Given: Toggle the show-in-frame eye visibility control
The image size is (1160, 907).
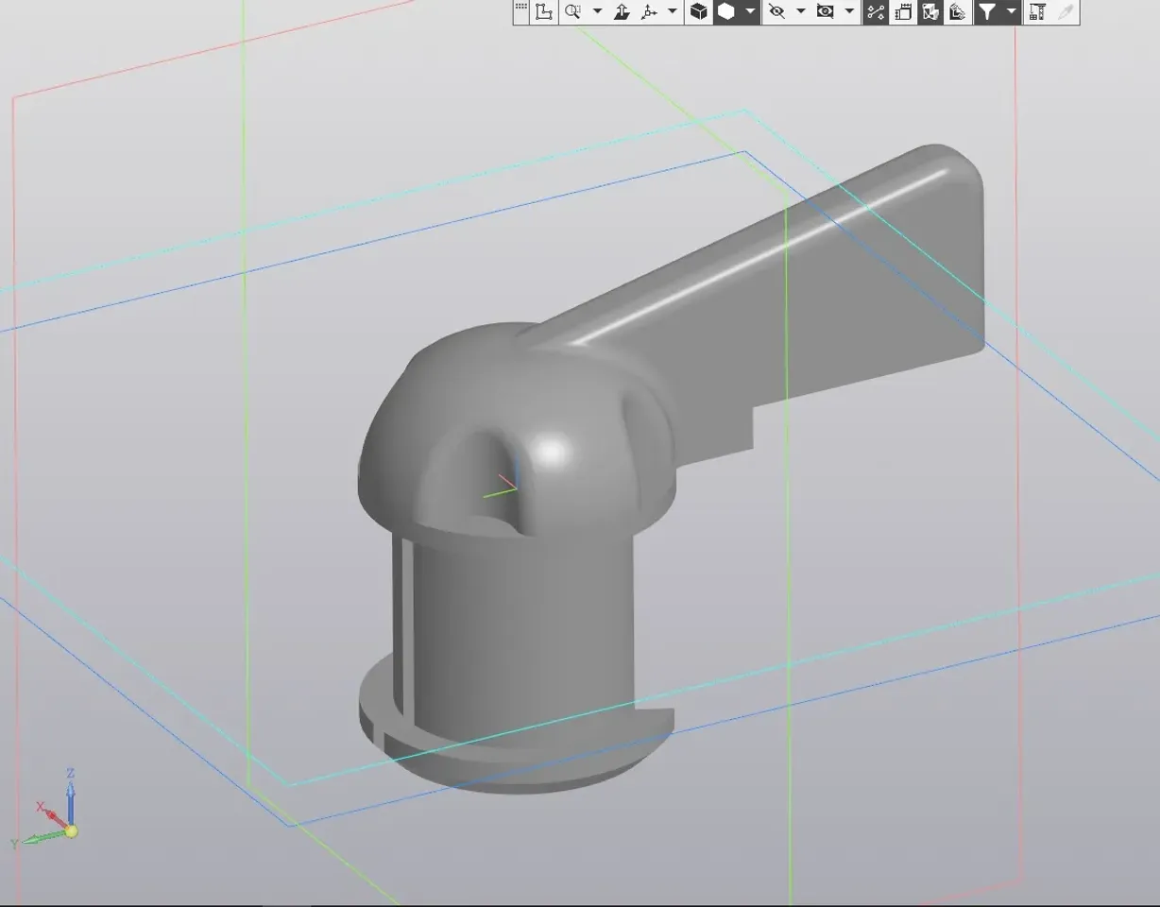Looking at the screenshot, I should coord(825,11).
